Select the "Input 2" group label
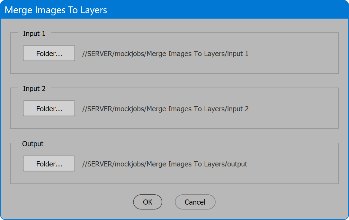Screen dimensions: 349x220 click(x=34, y=89)
